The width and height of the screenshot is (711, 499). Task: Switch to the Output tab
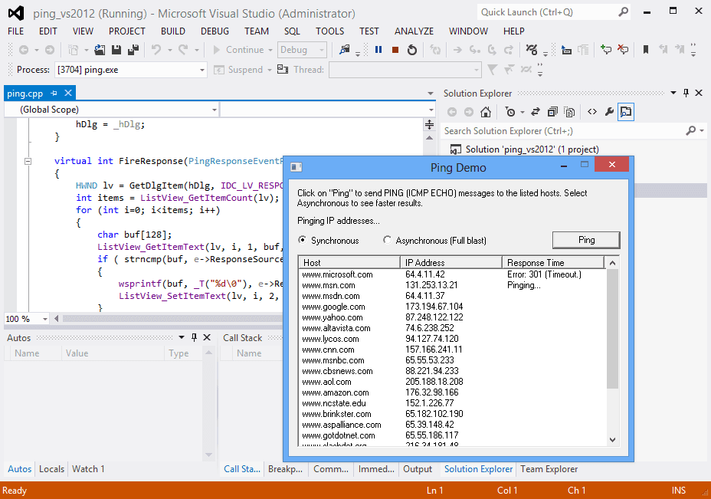tap(418, 468)
